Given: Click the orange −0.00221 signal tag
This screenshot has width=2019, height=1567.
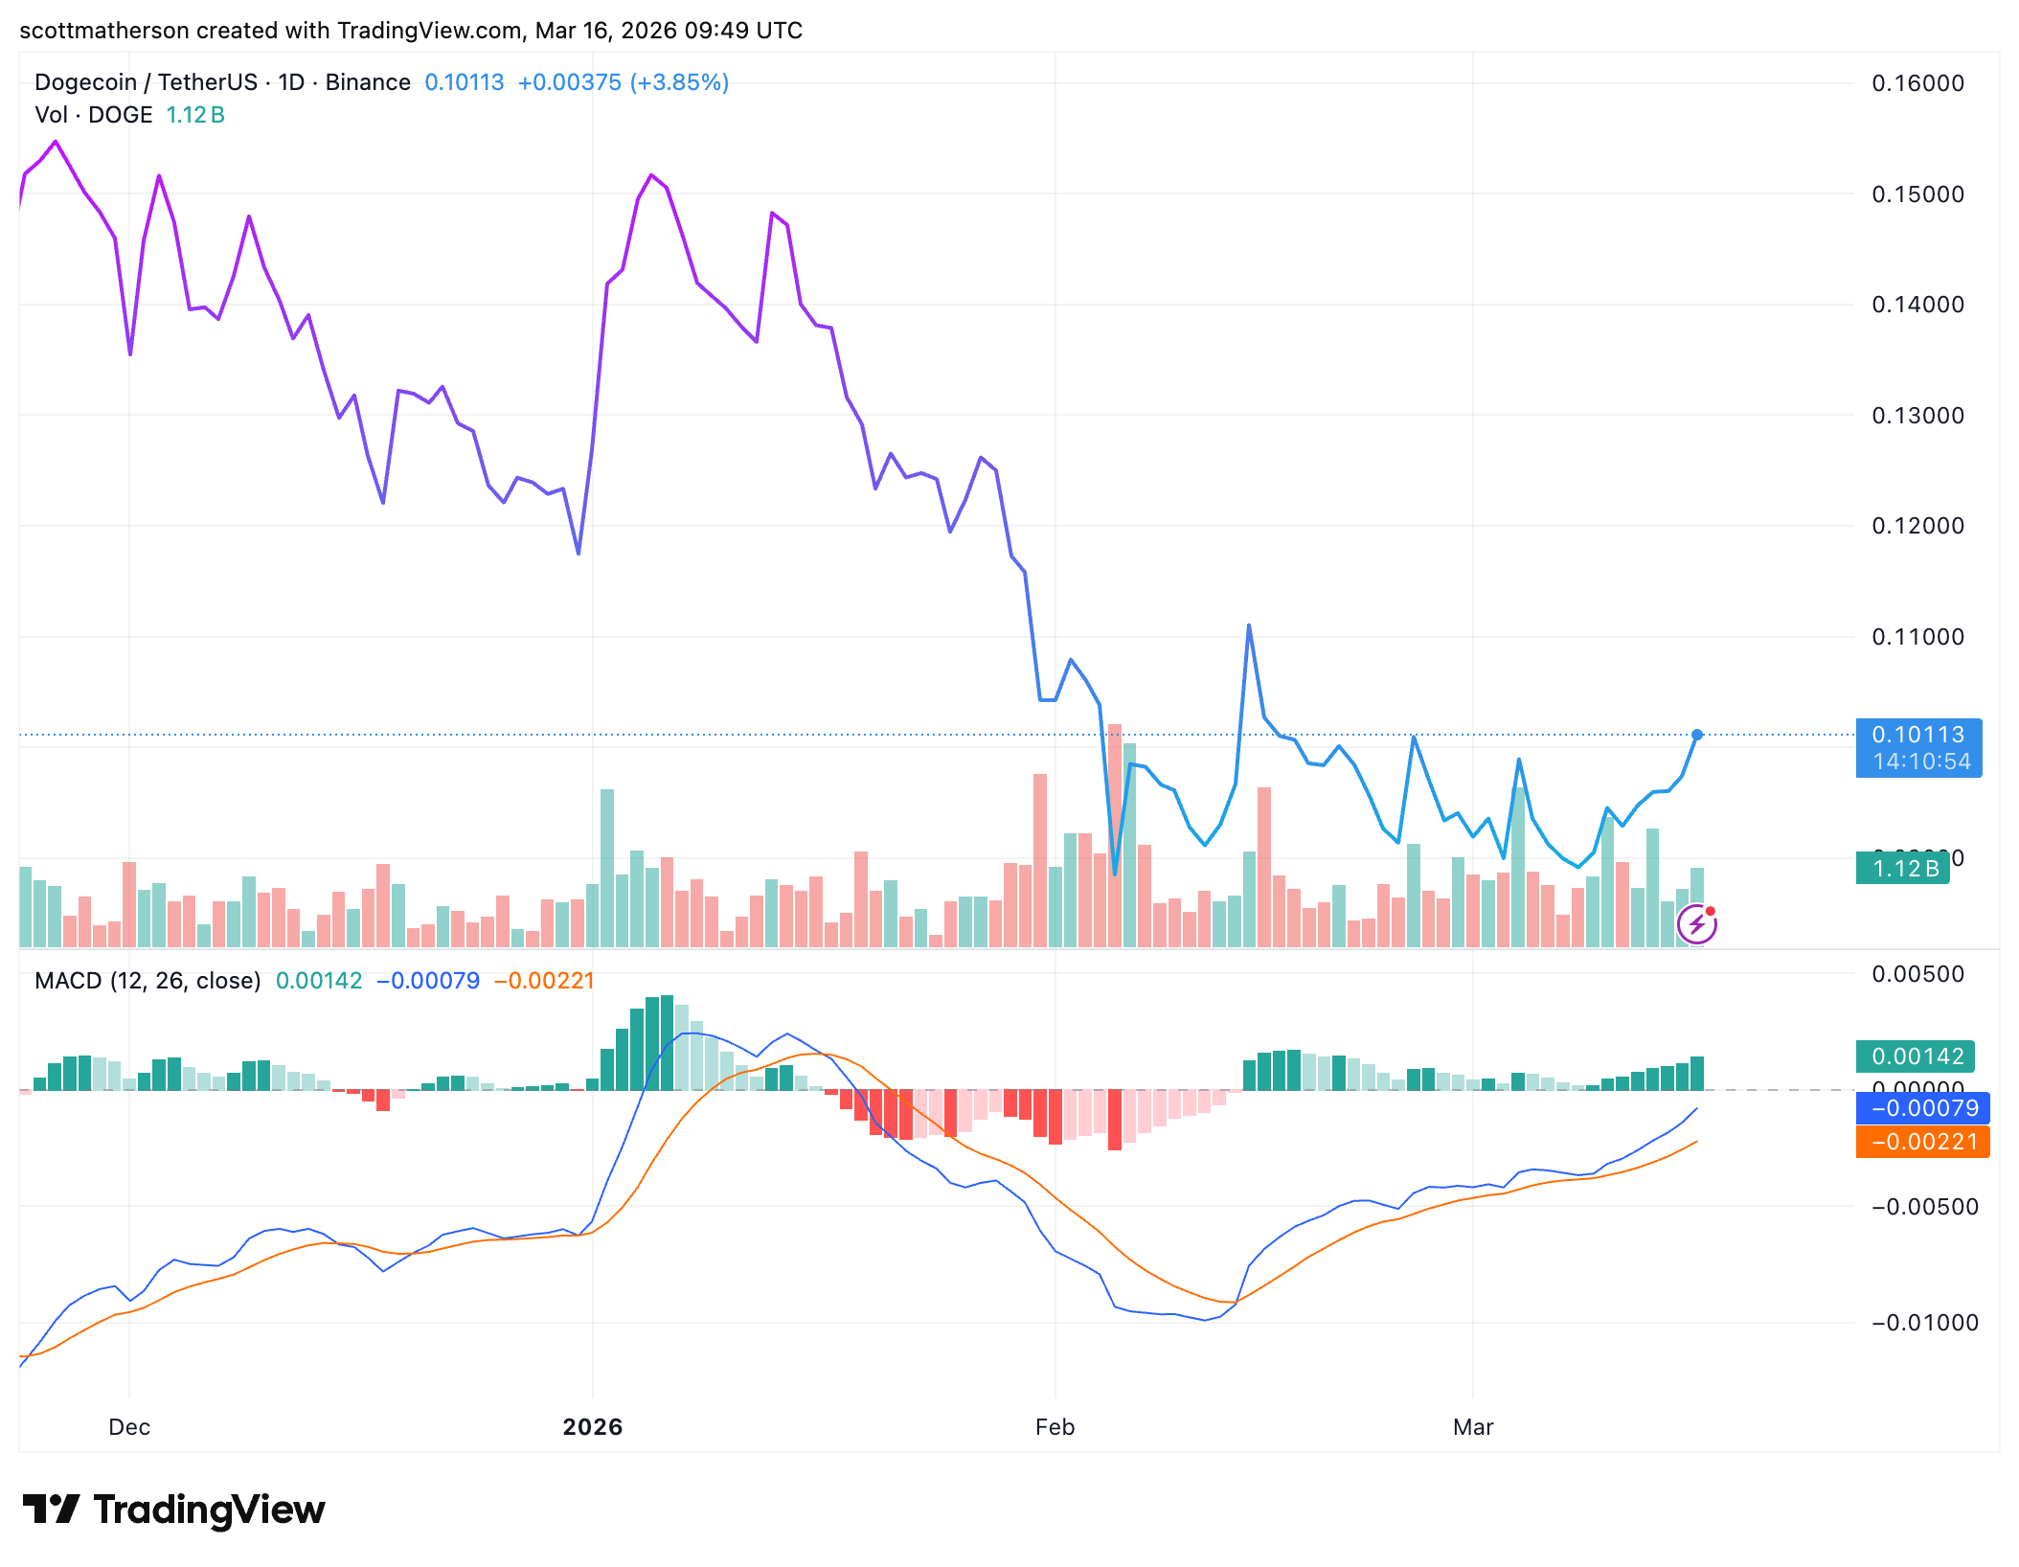Looking at the screenshot, I should coord(1922,1142).
